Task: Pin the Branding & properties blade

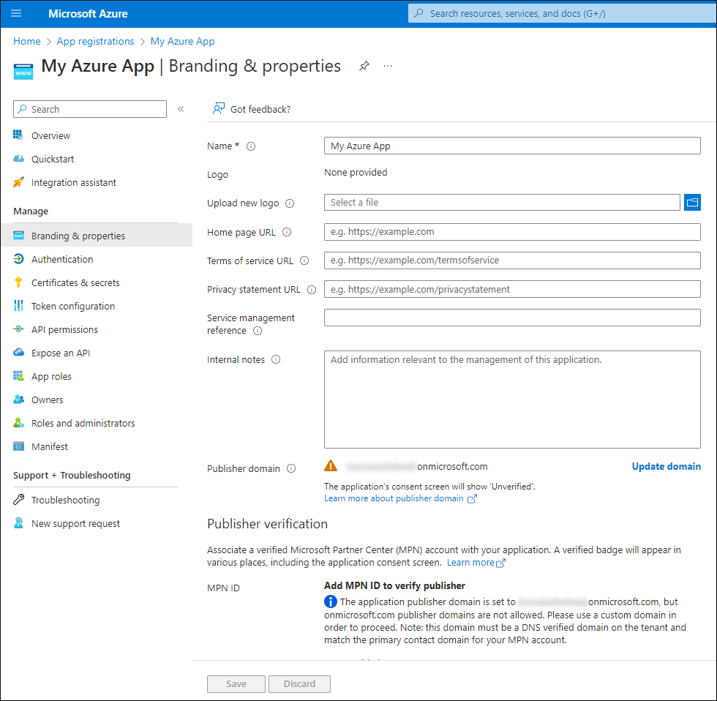Action: click(364, 66)
